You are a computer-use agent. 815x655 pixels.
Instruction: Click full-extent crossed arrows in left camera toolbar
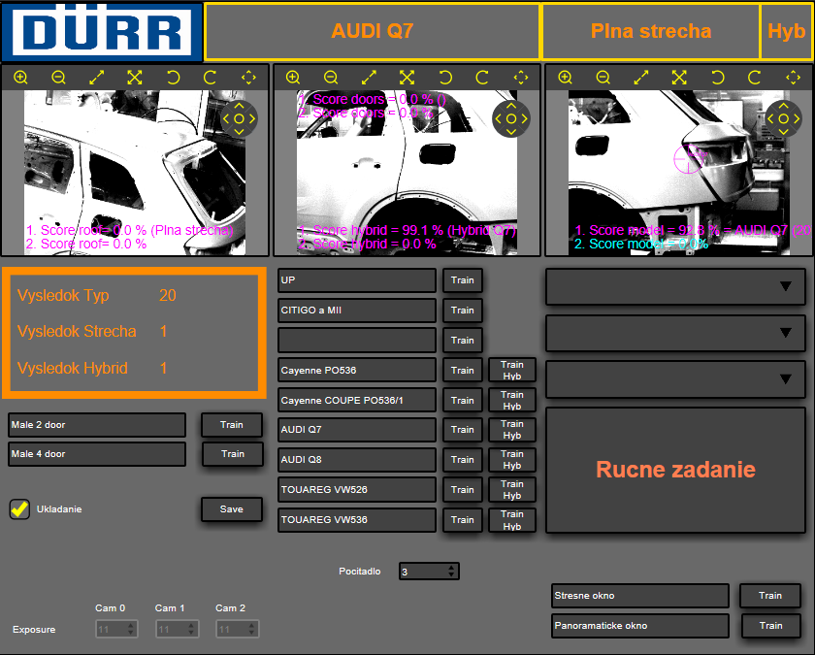pos(135,78)
